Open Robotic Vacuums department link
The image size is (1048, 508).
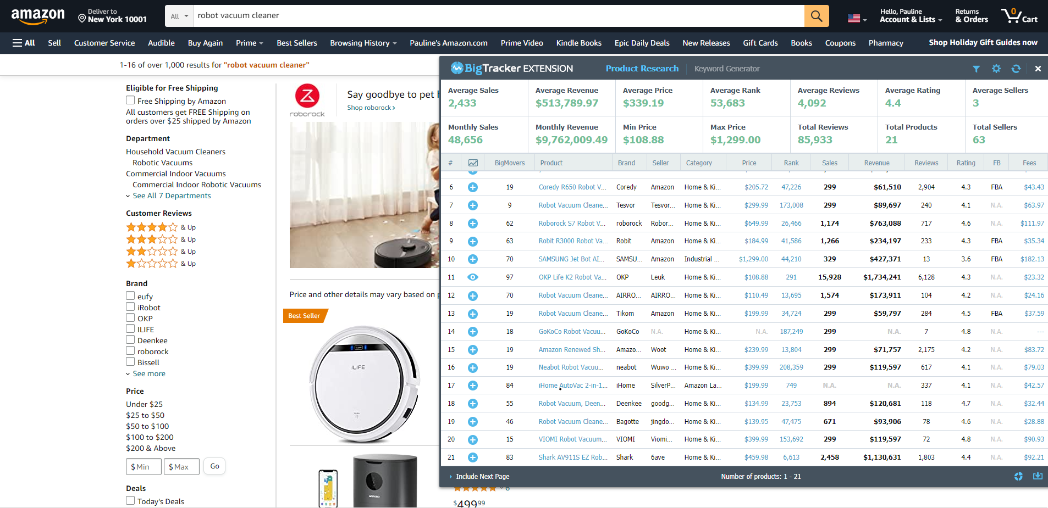[162, 163]
